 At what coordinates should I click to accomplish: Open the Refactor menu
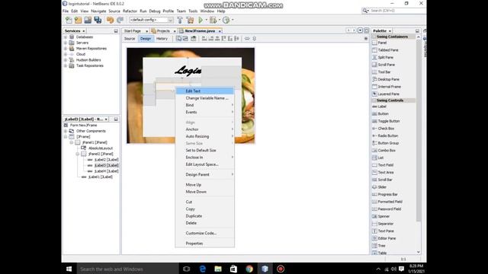[x=130, y=11]
